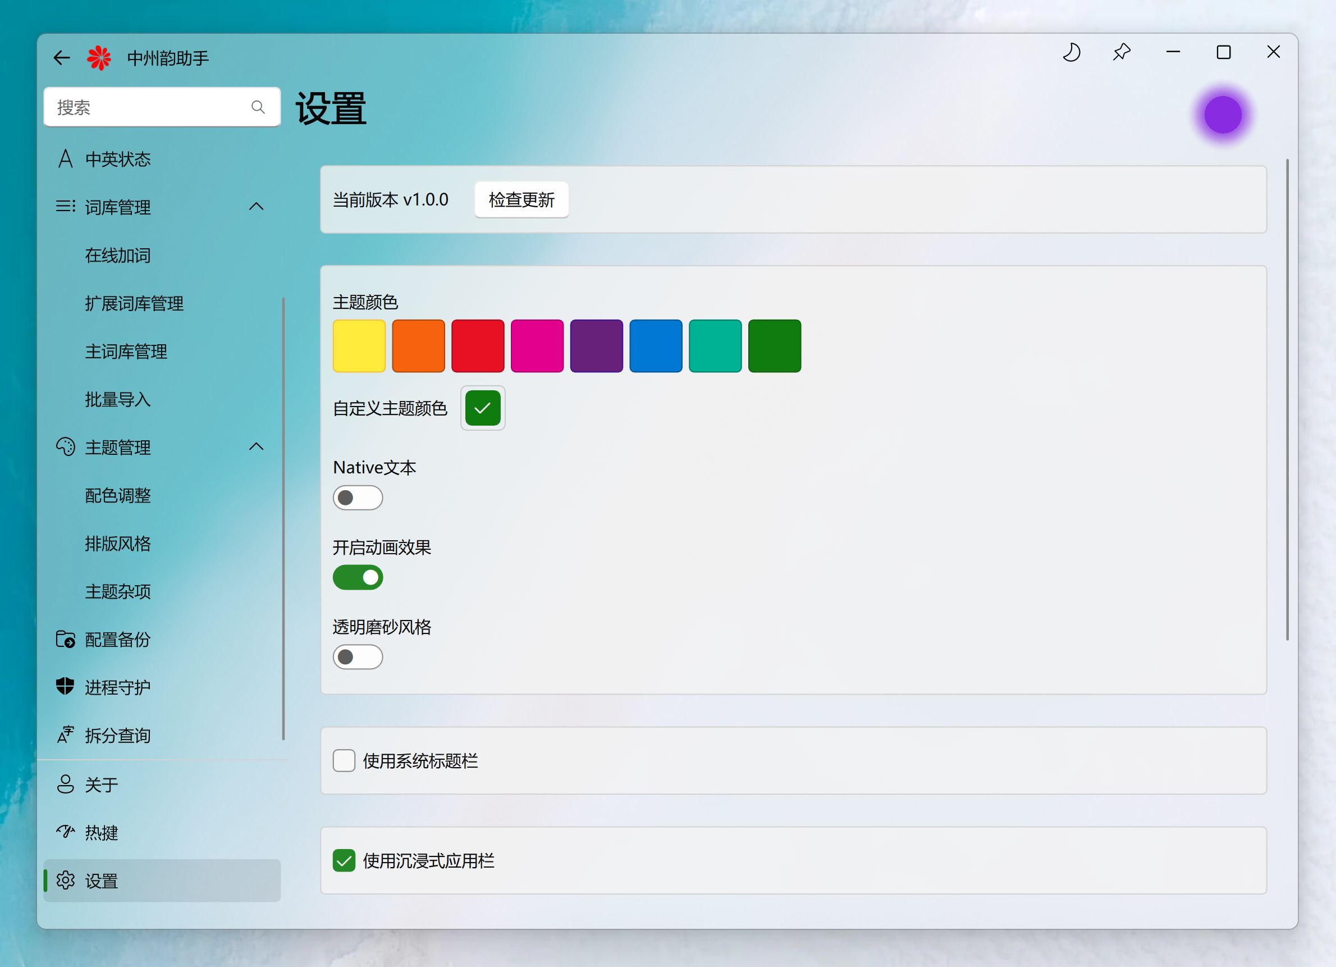Disable the 开启动画效果 toggle
Image resolution: width=1336 pixels, height=967 pixels.
(x=358, y=577)
